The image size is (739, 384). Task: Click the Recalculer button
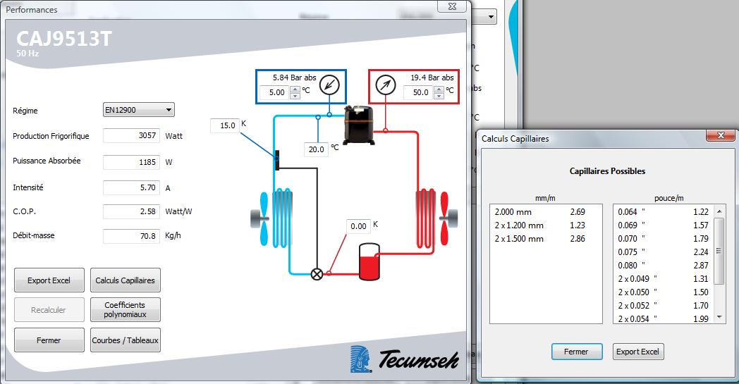(x=49, y=309)
